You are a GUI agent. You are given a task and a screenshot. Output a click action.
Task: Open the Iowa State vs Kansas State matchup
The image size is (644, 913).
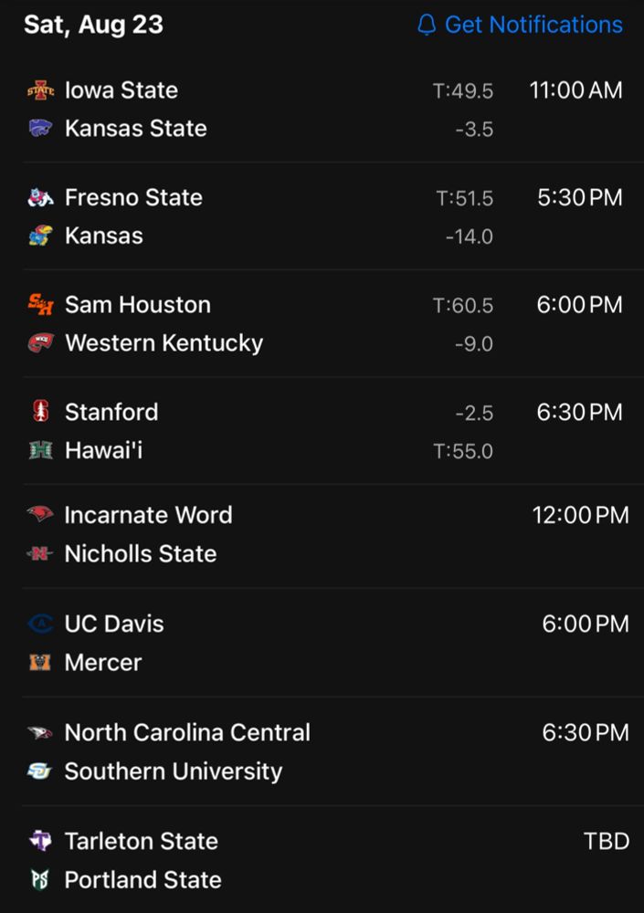pos(274,109)
